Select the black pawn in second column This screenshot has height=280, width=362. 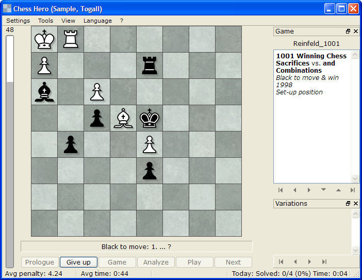pos(71,144)
